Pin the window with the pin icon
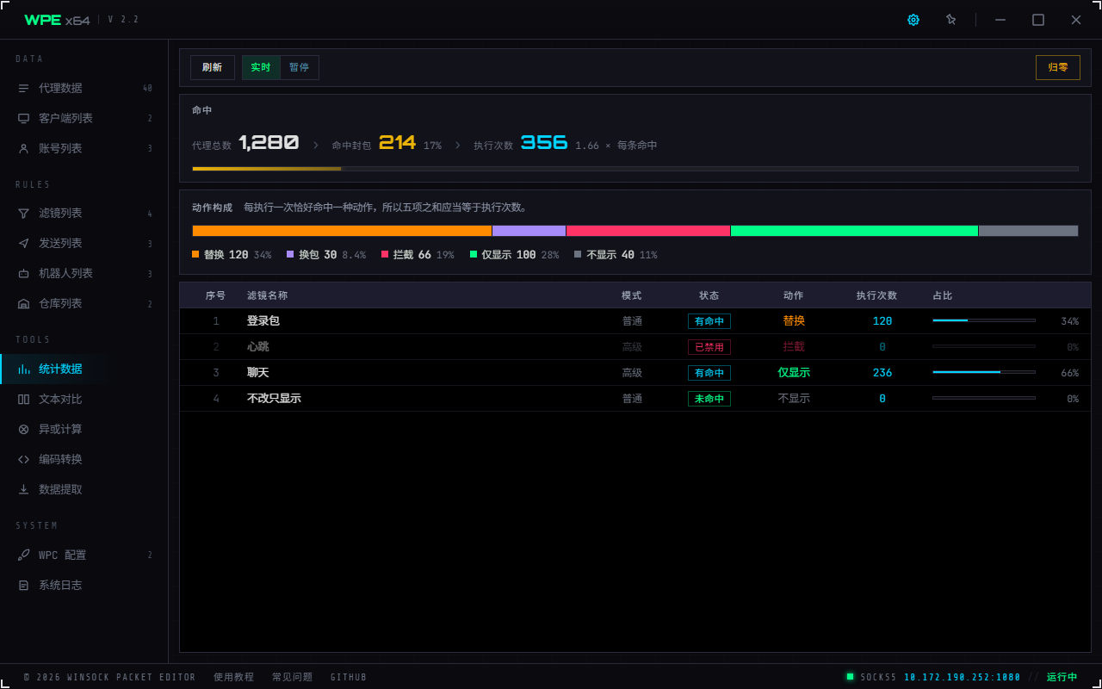1102x689 pixels. (951, 20)
